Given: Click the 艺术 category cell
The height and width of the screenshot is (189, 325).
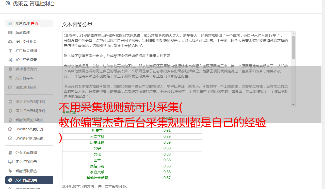Looking at the screenshot, I should 97,160.
